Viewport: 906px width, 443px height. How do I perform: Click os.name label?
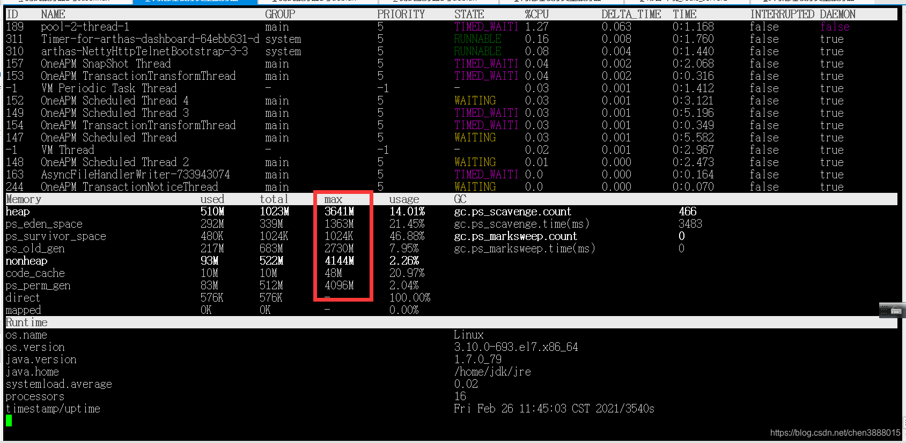(x=26, y=335)
